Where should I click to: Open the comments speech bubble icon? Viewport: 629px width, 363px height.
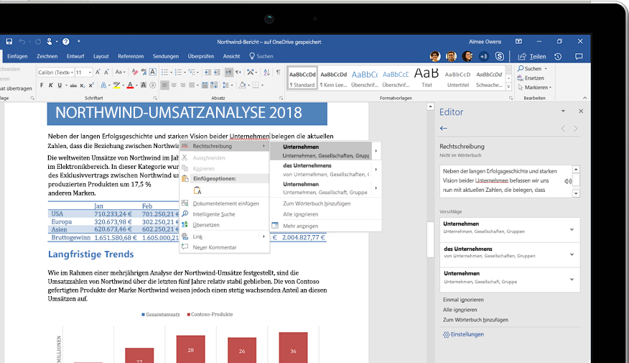(x=579, y=57)
